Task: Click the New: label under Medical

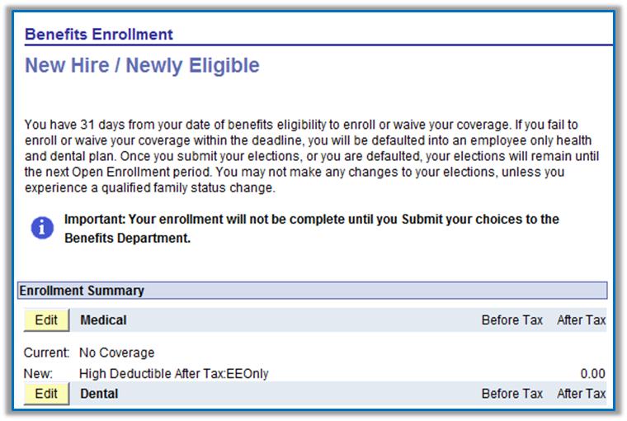Action: [38, 374]
